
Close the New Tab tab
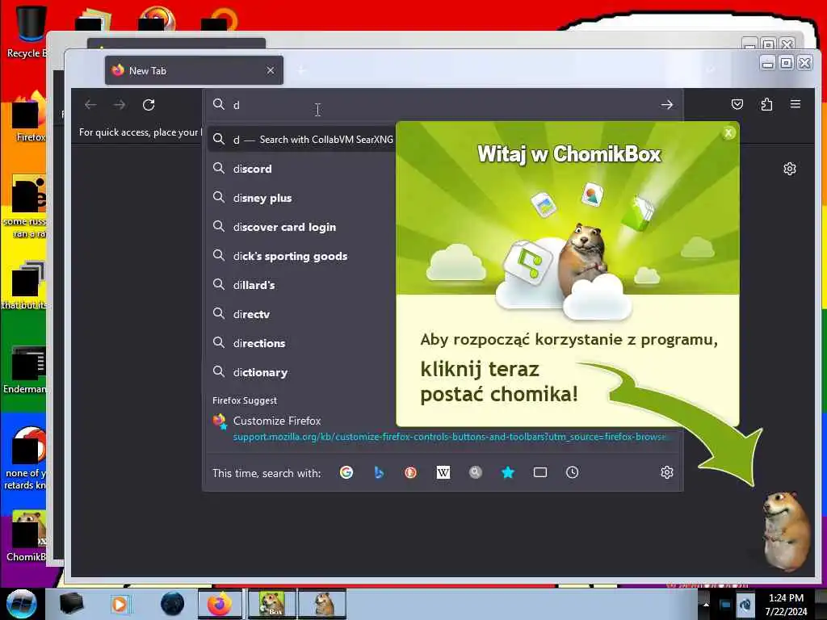click(x=271, y=70)
